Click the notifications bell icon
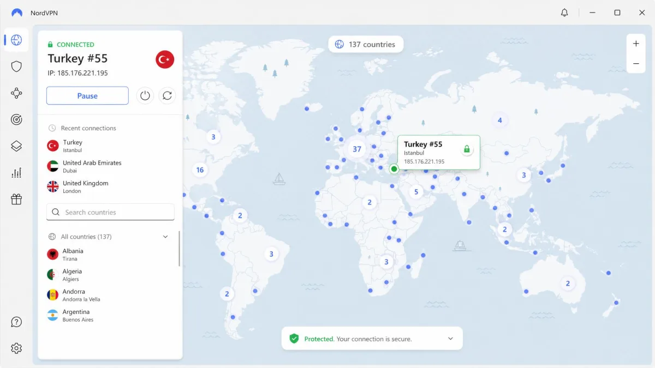 coord(564,13)
